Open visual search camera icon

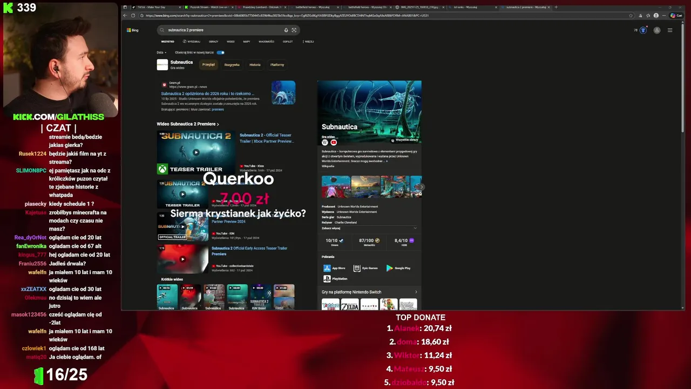point(294,30)
